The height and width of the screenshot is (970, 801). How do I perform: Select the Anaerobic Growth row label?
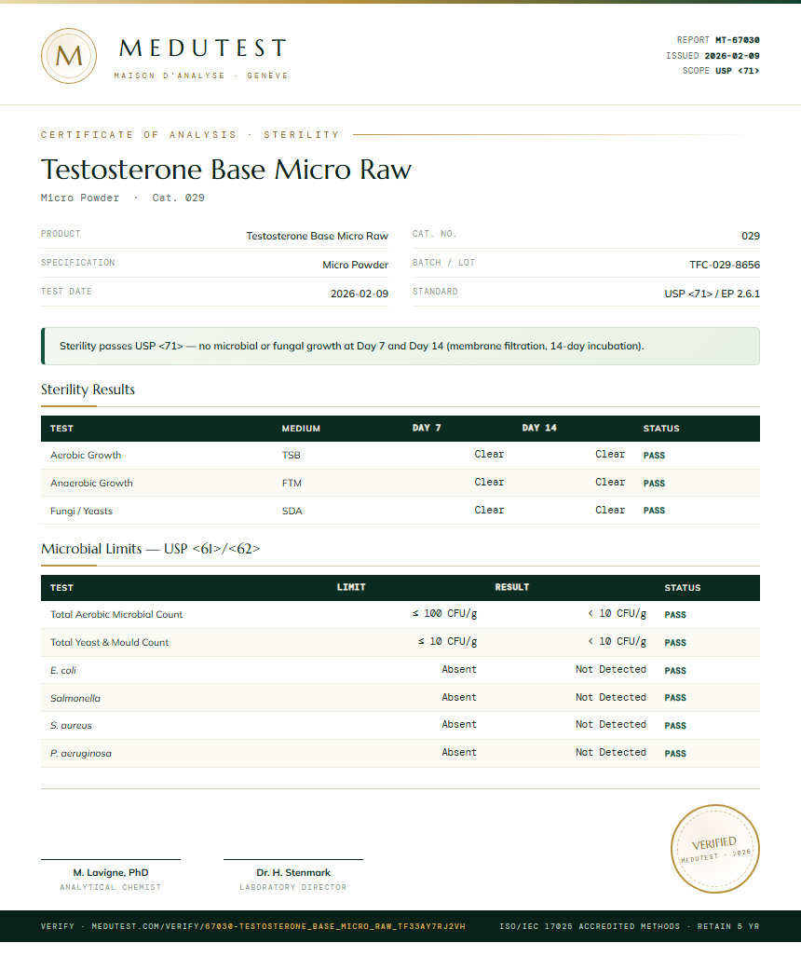pos(91,484)
